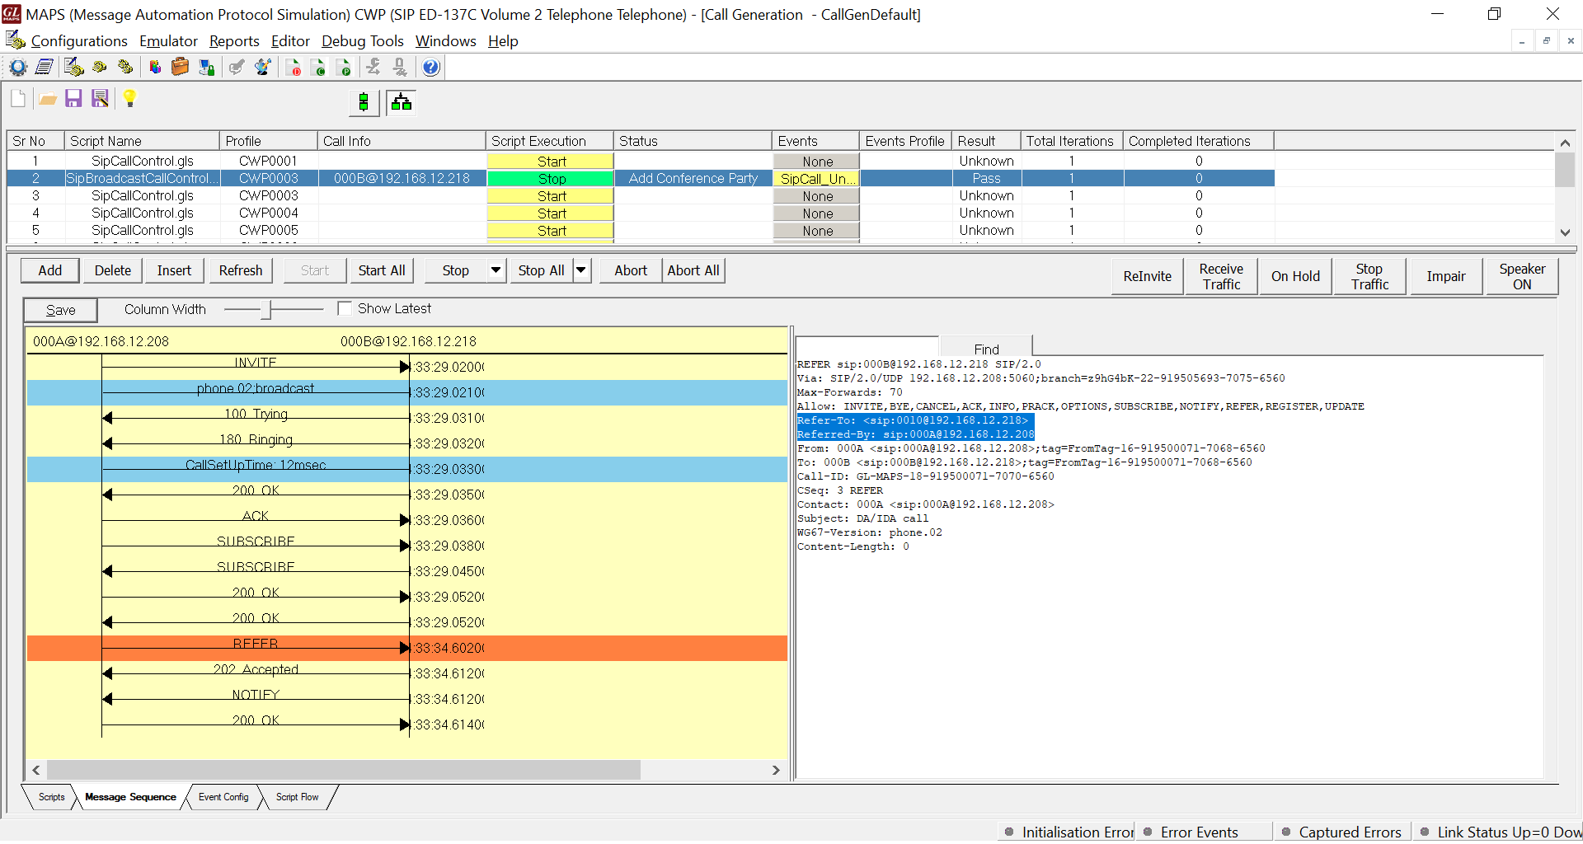
Task: Open the dropdown arrow beside Stop All
Action: (581, 270)
